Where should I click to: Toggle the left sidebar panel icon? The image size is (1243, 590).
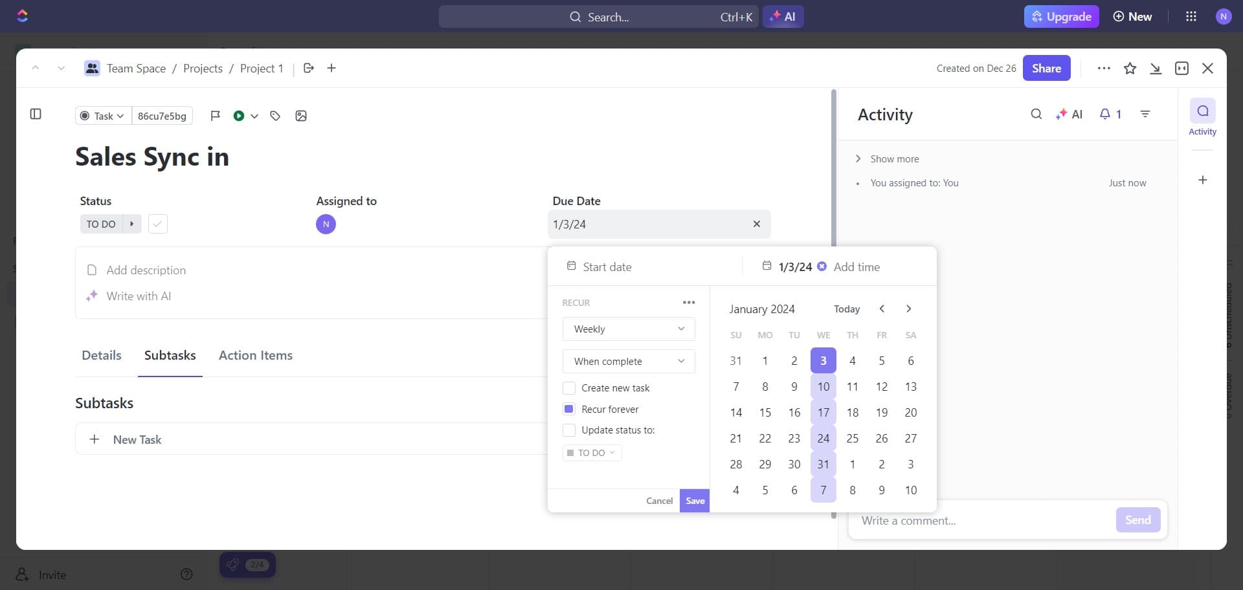(x=36, y=115)
